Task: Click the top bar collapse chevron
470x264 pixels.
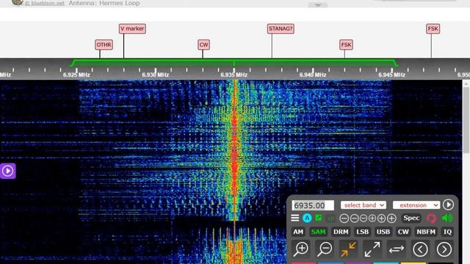Action: click(318, 5)
